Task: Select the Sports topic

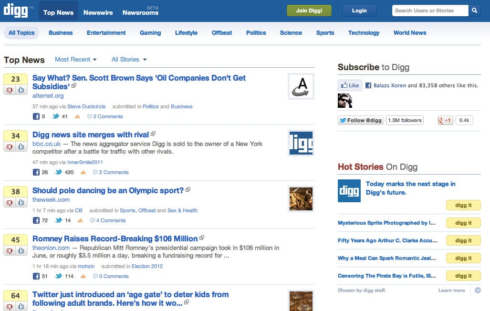Action: pyautogui.click(x=325, y=33)
